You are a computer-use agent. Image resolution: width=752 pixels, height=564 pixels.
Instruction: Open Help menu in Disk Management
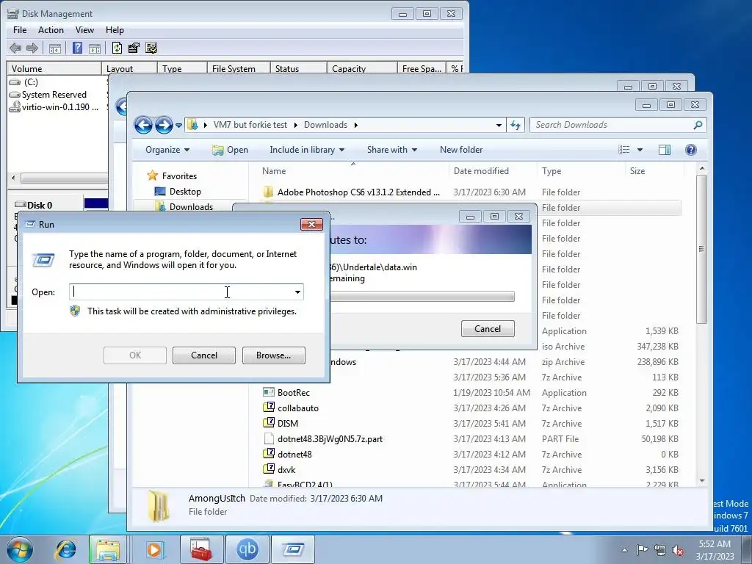click(x=115, y=29)
